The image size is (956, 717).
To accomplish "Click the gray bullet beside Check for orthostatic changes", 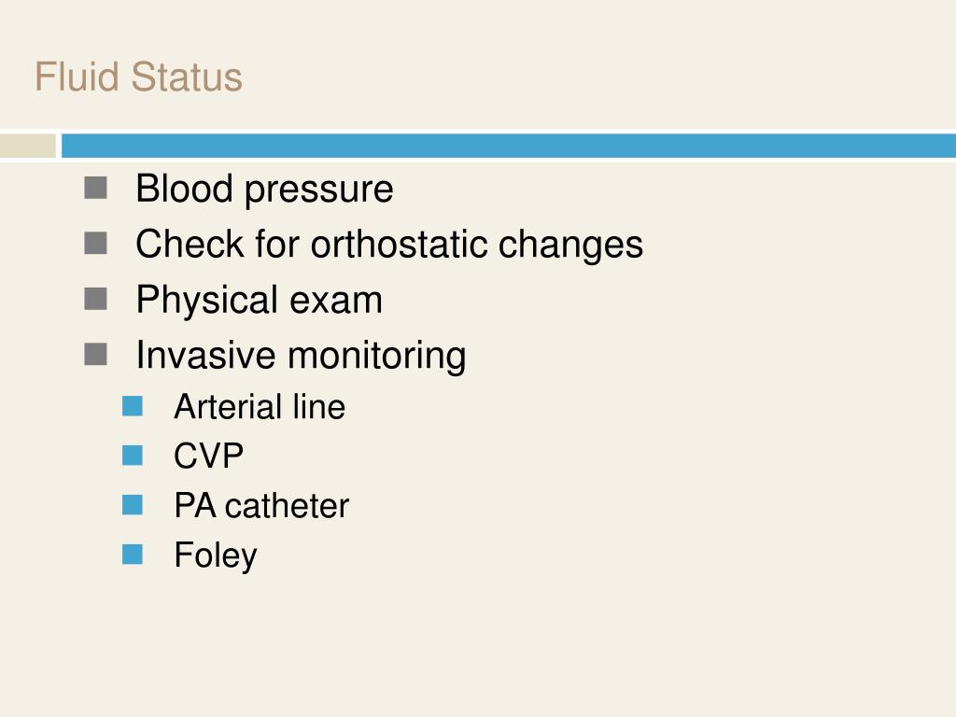I will 96,244.
